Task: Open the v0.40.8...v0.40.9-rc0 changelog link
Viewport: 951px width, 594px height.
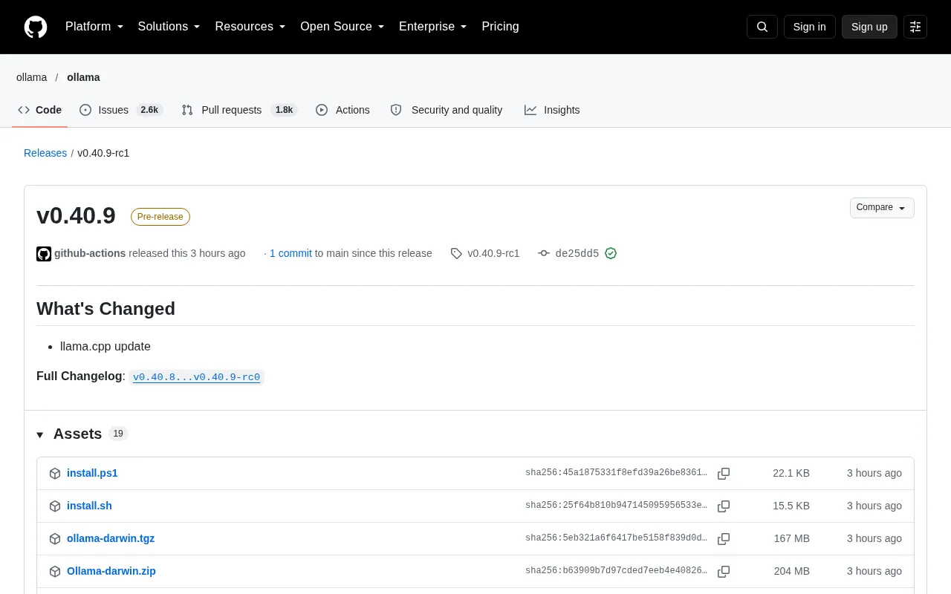Action: click(x=196, y=377)
